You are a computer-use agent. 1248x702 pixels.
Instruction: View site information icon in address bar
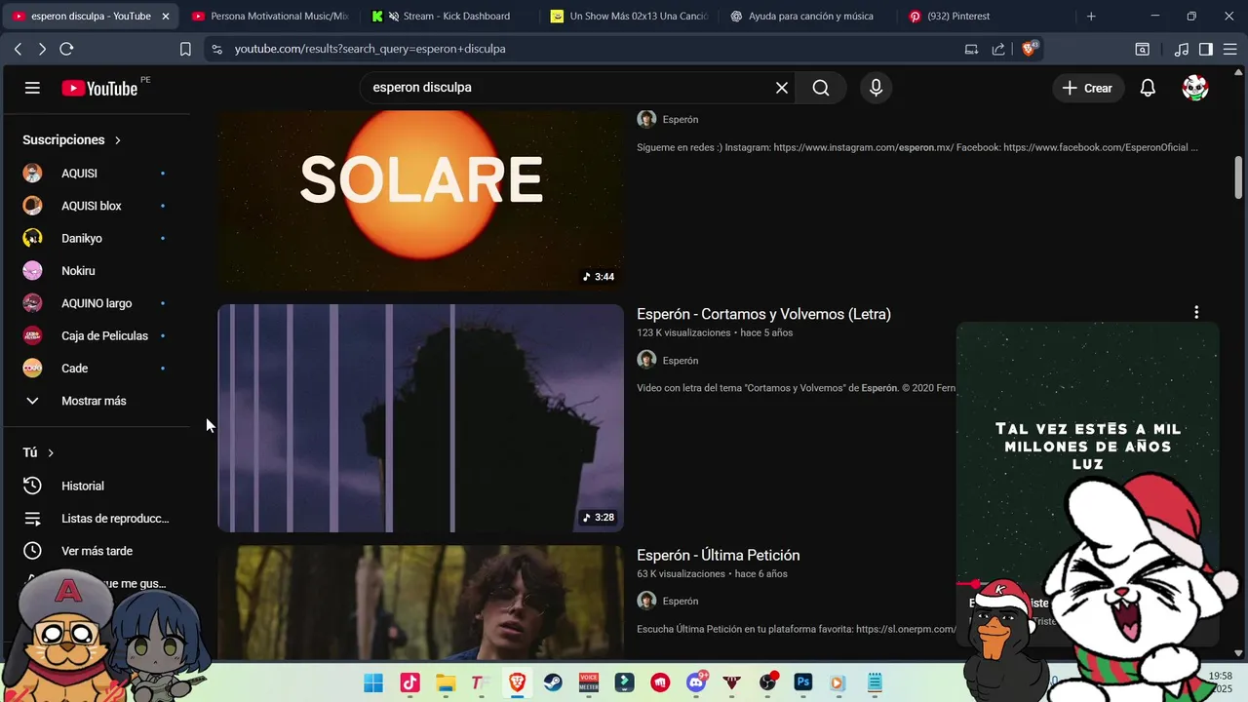tap(216, 49)
